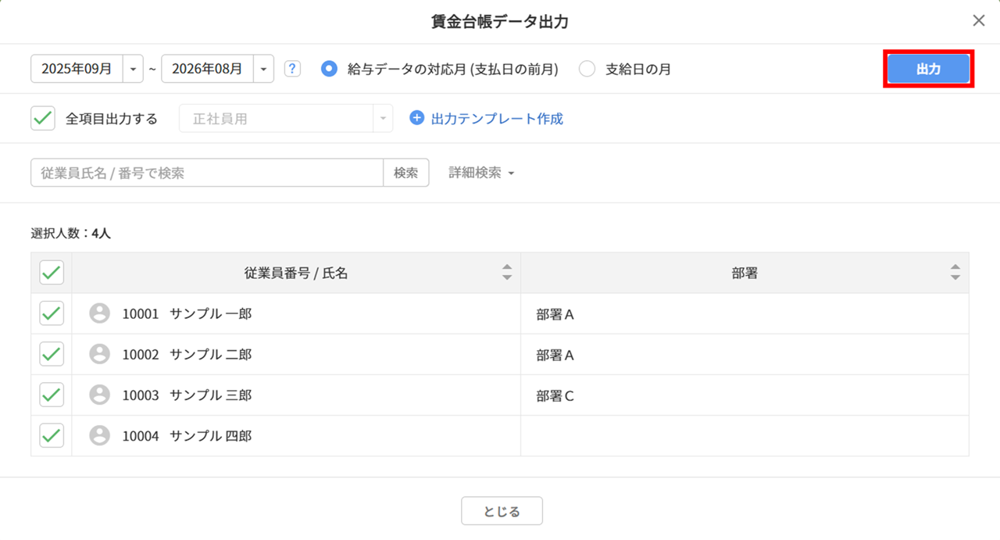Click the blue question mark help icon

(x=292, y=69)
